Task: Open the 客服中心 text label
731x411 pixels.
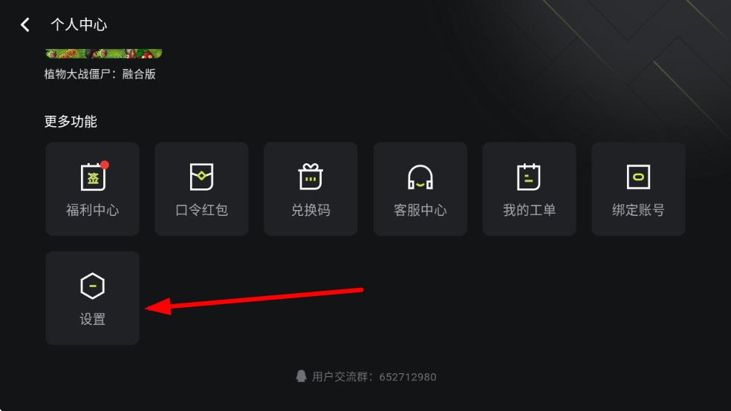Action: click(420, 210)
